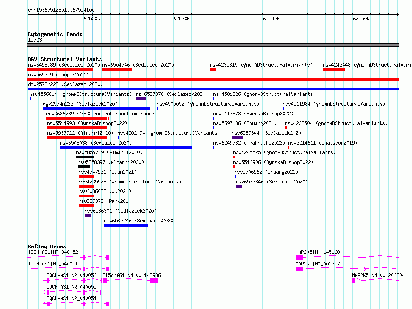This screenshot has width=412, height=309.
Task: Click the dgv2573n223 (Sedlazeck2020) label
Action: [65, 84]
